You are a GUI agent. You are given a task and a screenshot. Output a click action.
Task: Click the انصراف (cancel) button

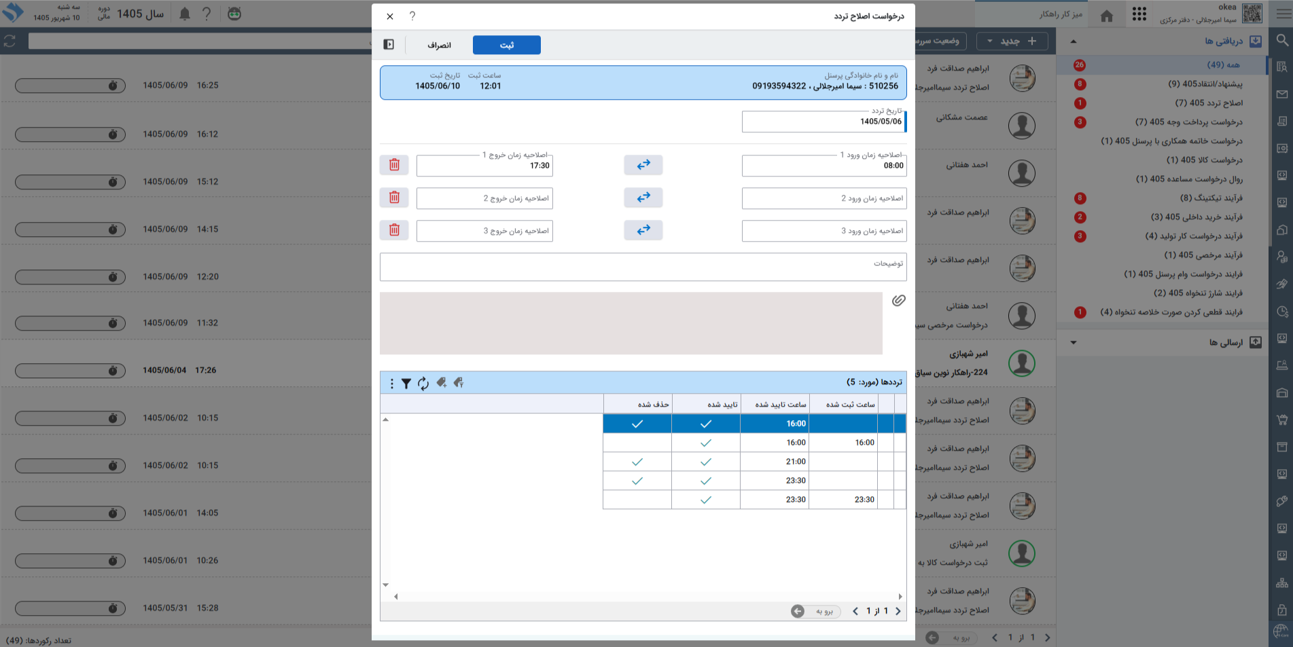pos(439,45)
